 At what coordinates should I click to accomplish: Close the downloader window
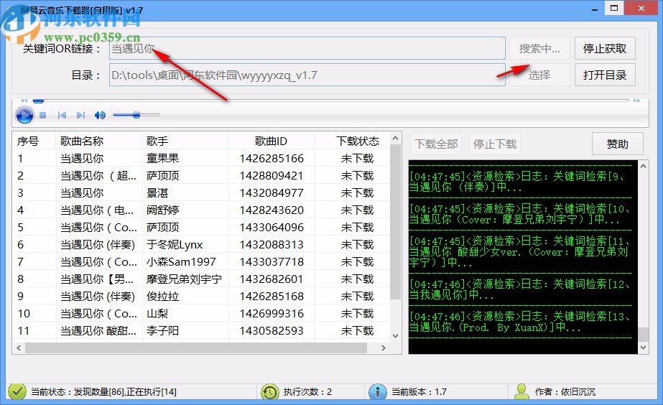[x=641, y=8]
